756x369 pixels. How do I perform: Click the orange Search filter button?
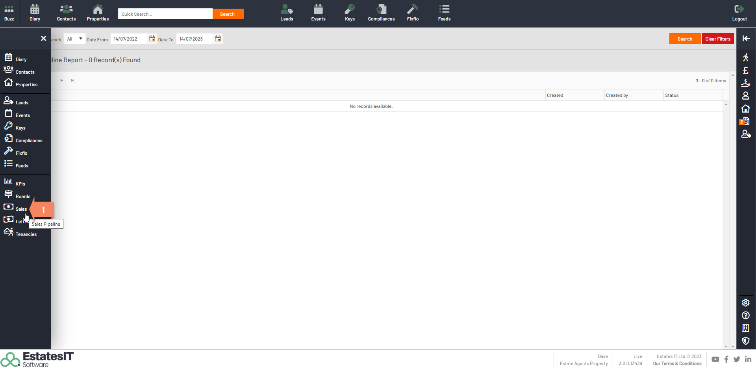[x=685, y=39]
